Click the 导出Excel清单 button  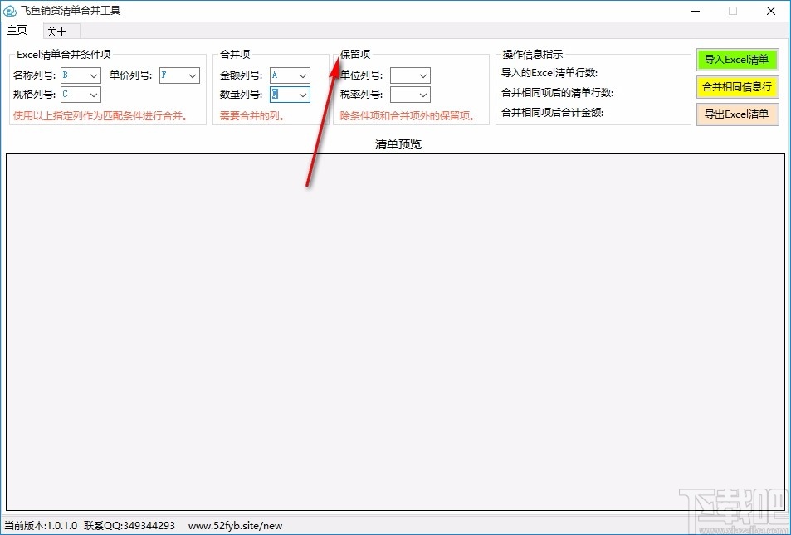pyautogui.click(x=737, y=114)
